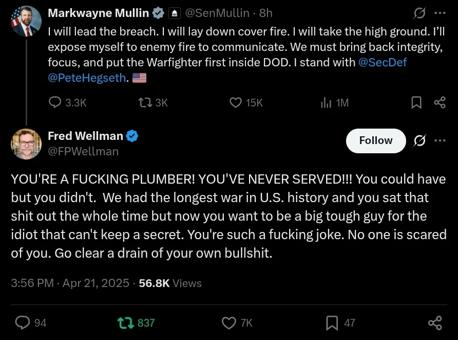
Task: Open the @PeteHegseth mention link
Action: (x=87, y=78)
